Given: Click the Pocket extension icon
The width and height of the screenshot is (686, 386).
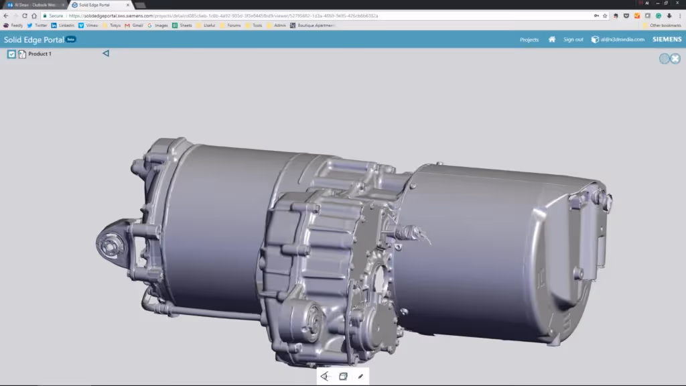Looking at the screenshot, I should point(626,16).
